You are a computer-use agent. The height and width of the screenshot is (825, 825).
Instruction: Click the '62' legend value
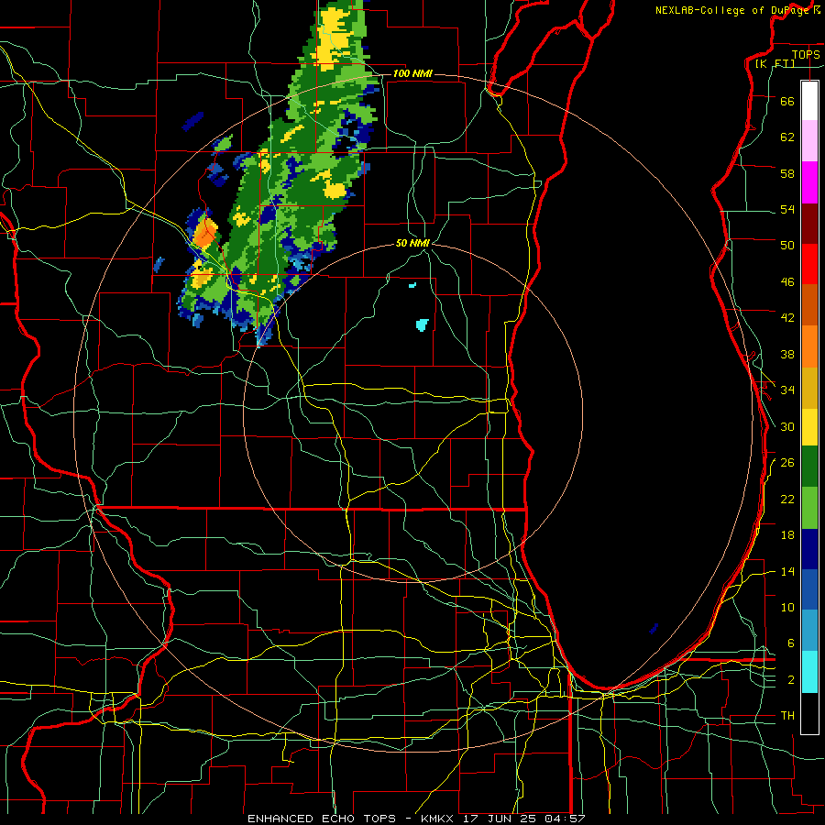(787, 137)
